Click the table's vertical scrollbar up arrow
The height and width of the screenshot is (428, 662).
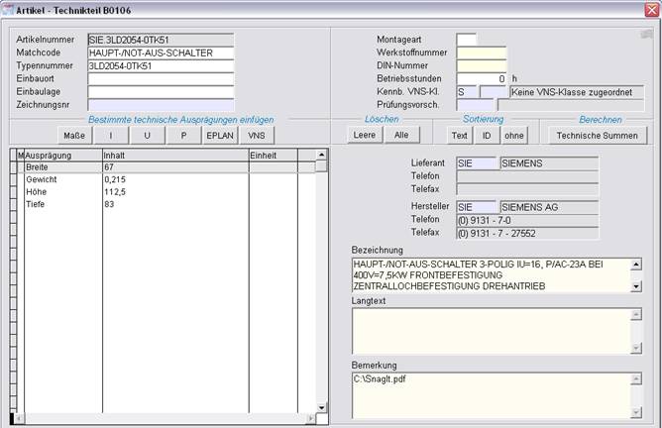click(x=321, y=155)
